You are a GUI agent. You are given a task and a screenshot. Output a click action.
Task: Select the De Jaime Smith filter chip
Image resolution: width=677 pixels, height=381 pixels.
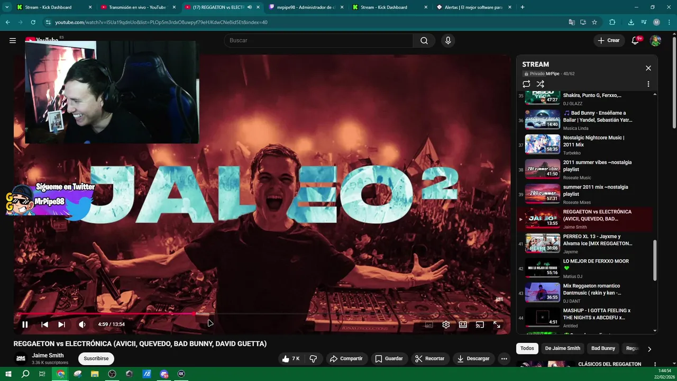563,348
